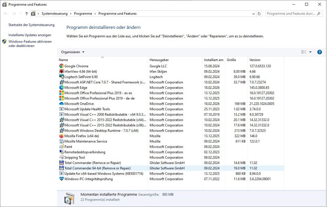The image size is (327, 207).
Task: Click the Visual C++ 2015-2022 (x86) icon
Action: (62, 125)
